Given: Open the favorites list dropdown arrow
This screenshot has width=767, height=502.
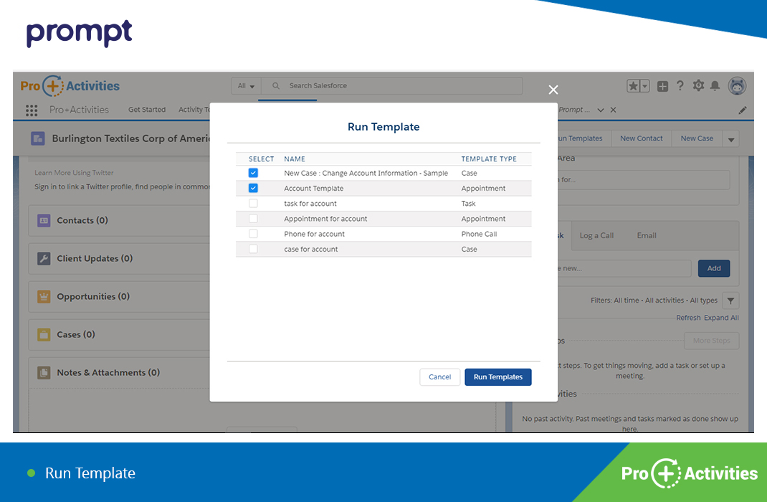Looking at the screenshot, I should tap(644, 86).
